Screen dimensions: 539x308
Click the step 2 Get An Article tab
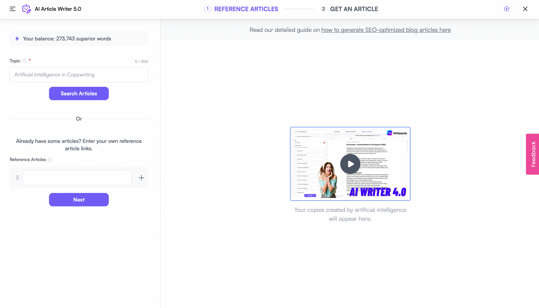pos(354,9)
